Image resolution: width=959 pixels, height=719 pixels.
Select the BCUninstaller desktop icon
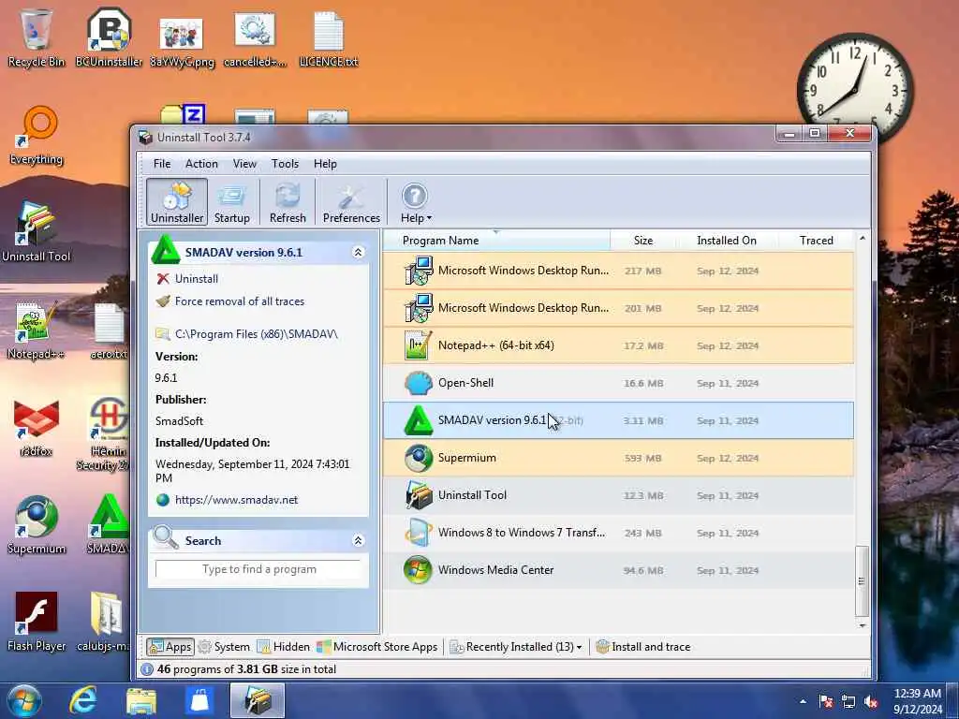[x=109, y=37]
